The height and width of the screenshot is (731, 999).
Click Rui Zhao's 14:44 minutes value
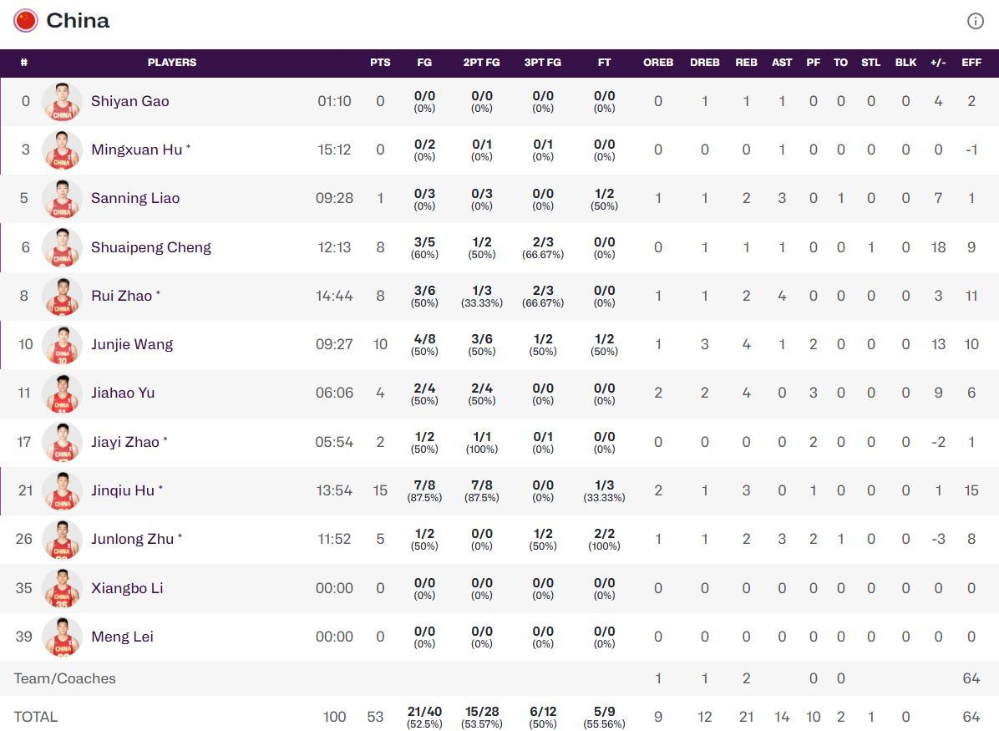click(x=334, y=296)
